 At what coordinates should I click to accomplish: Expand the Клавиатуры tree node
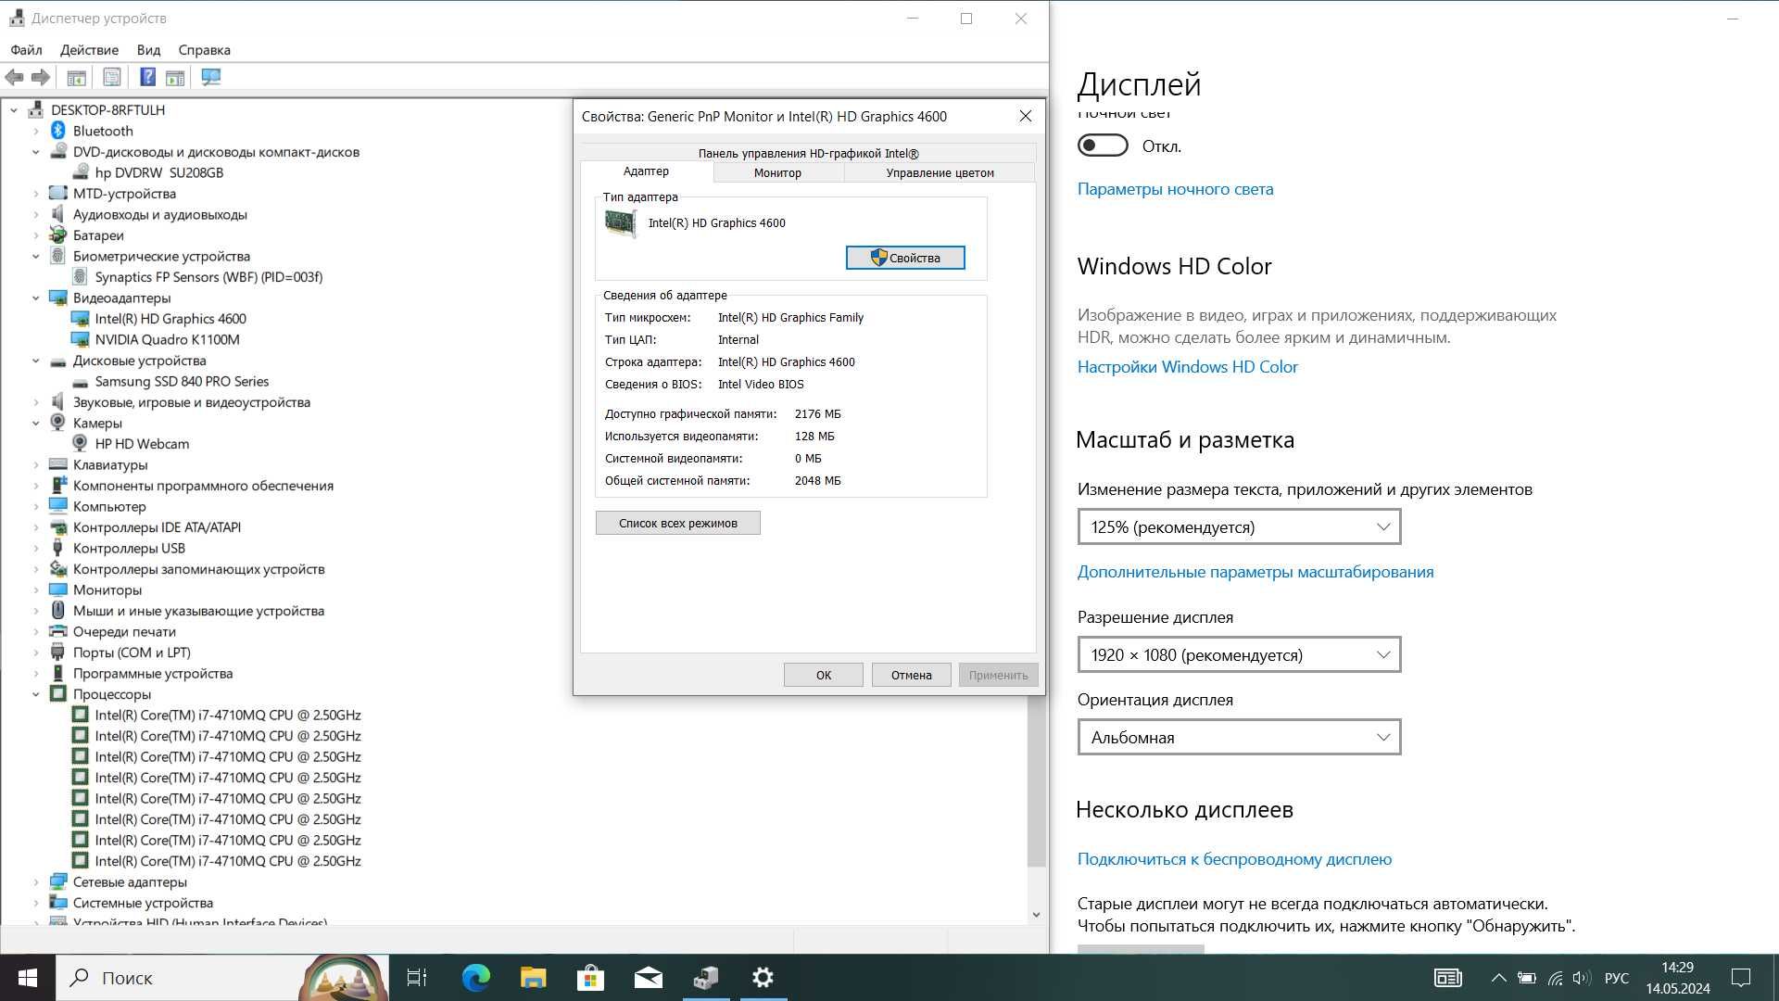[36, 464]
